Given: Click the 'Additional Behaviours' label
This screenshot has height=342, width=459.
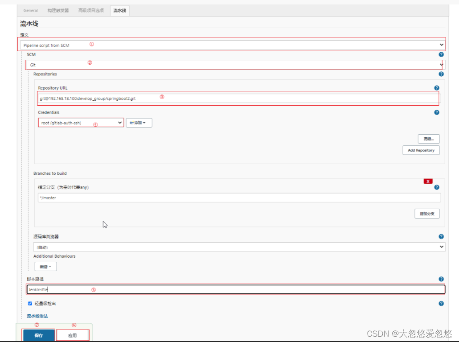Looking at the screenshot, I should (x=54, y=256).
